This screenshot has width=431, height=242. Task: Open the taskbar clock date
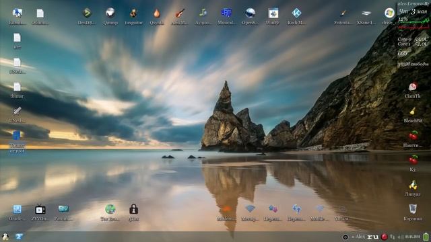pyautogui.click(x=413, y=237)
